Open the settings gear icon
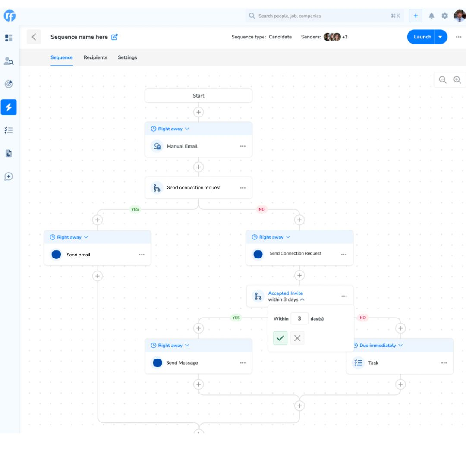Viewport: 466px width, 466px height. tap(444, 16)
